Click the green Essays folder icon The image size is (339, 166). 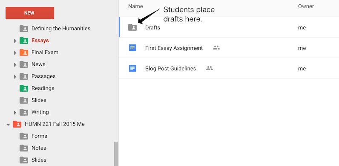click(24, 41)
